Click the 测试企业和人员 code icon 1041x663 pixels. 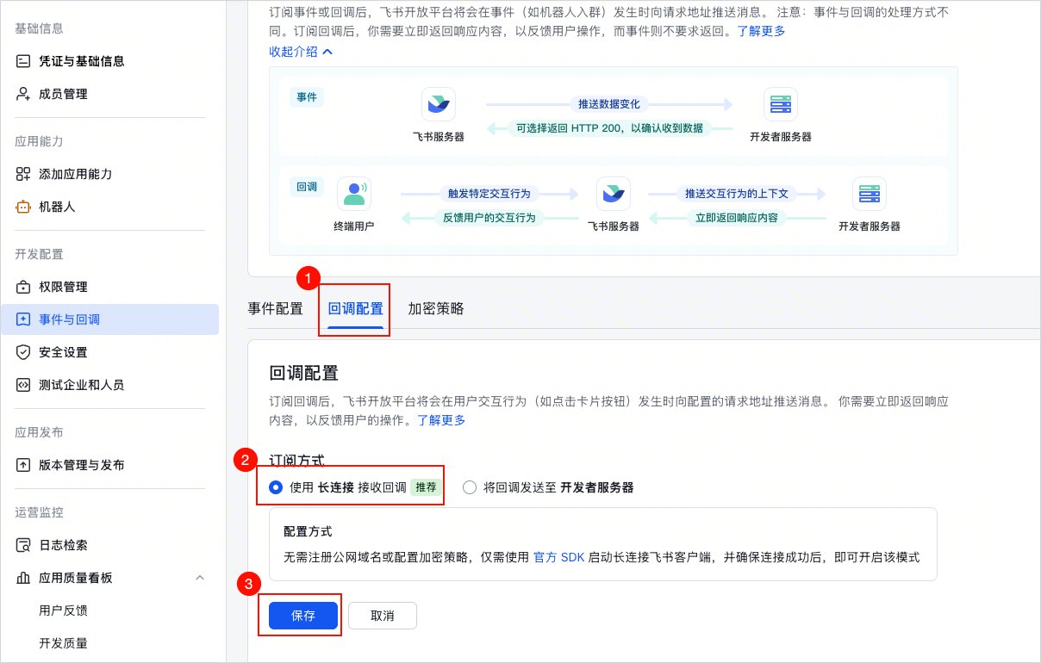(x=23, y=385)
